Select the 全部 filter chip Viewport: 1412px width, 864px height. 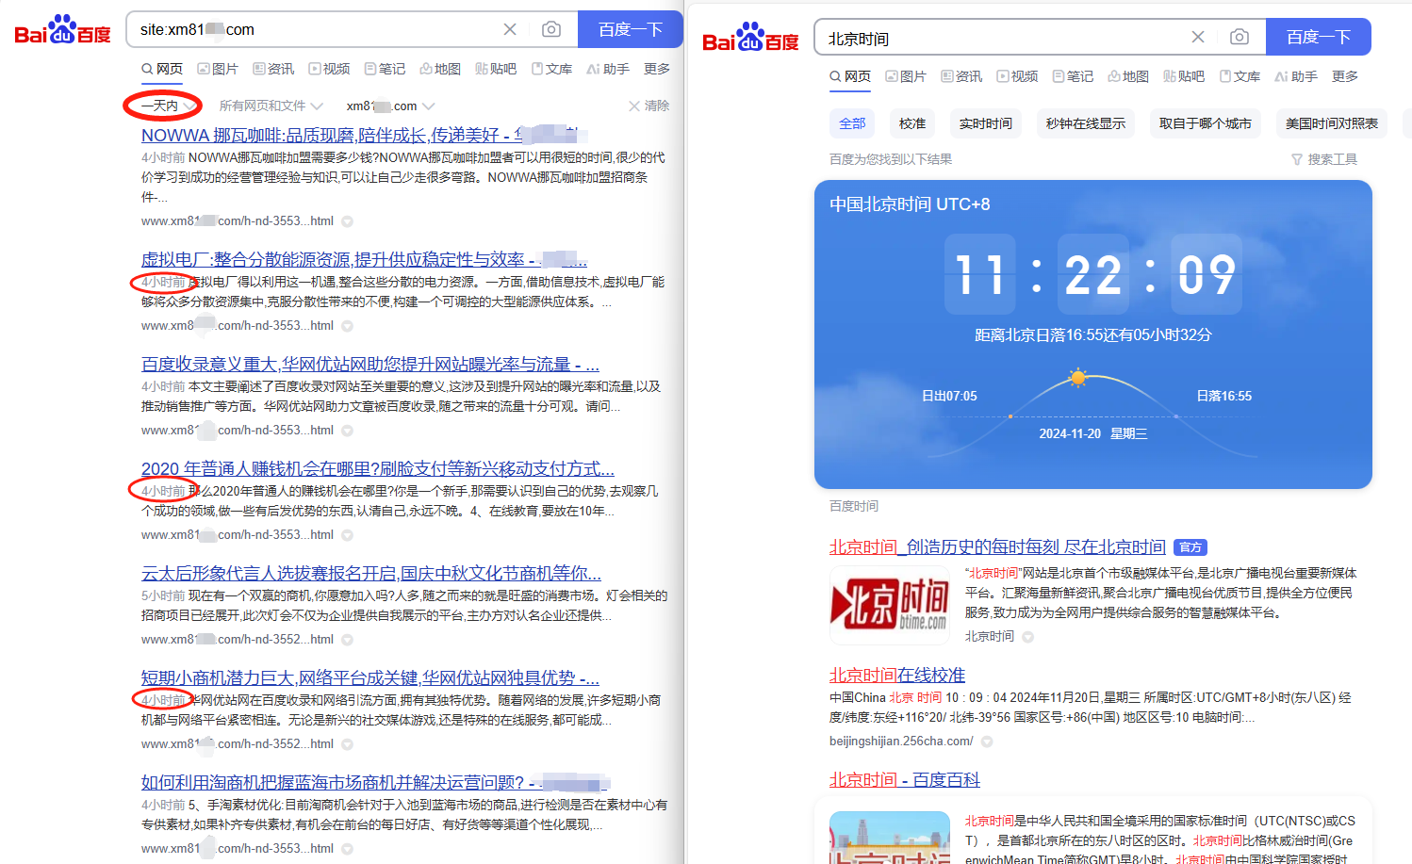[852, 123]
